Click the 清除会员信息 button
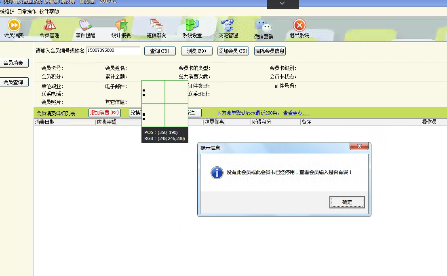Screen dimensions: 447x276 click(x=270, y=51)
